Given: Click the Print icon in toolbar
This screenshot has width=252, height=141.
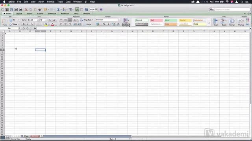Looking at the screenshot, I should point(20,9).
